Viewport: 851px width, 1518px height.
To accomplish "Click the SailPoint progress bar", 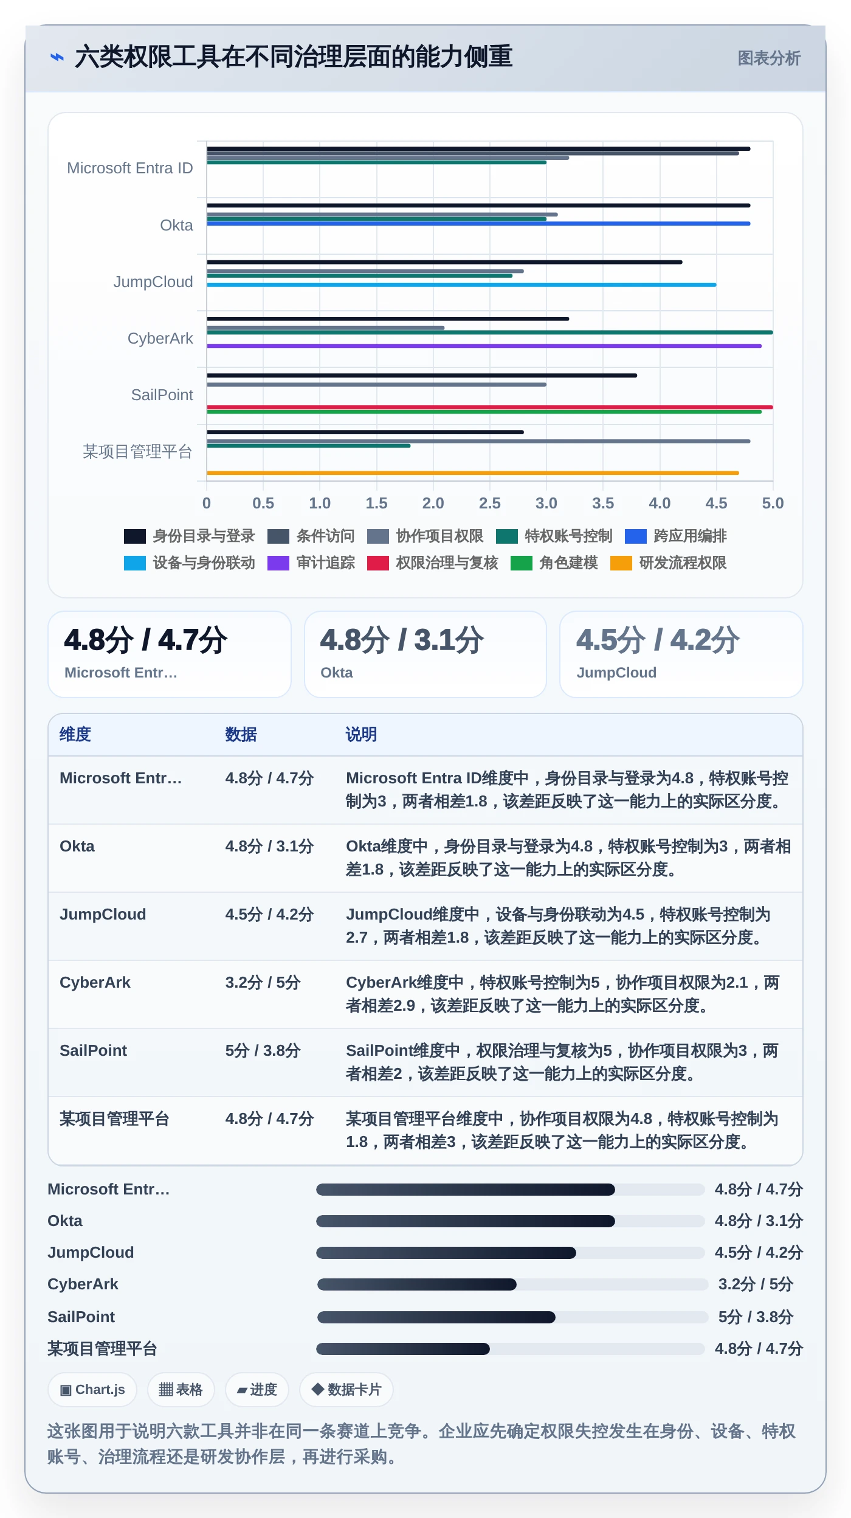I will 513,1317.
